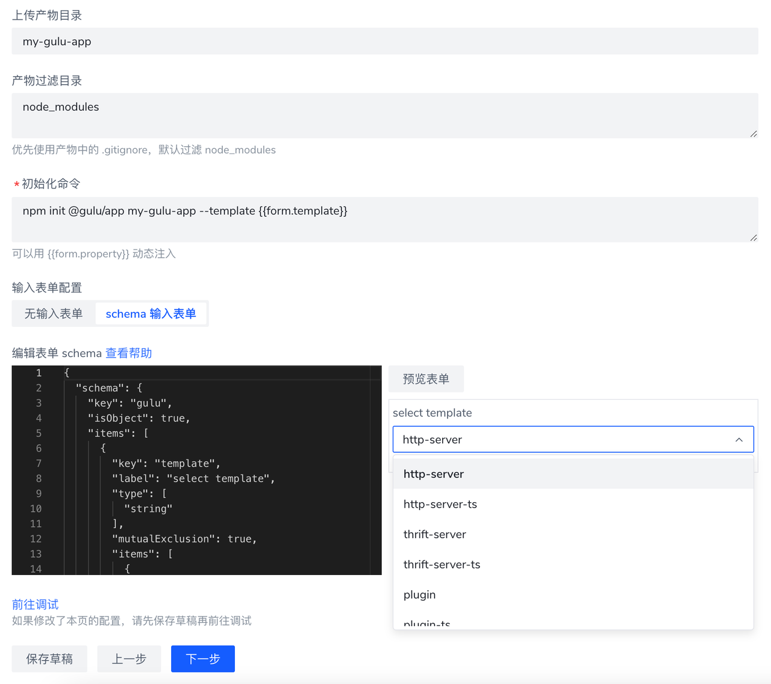The height and width of the screenshot is (684, 771).
Task: Click the 保存草稿 button
Action: 49,659
